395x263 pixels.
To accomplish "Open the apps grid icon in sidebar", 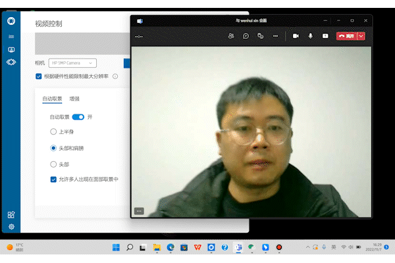I will (x=11, y=214).
